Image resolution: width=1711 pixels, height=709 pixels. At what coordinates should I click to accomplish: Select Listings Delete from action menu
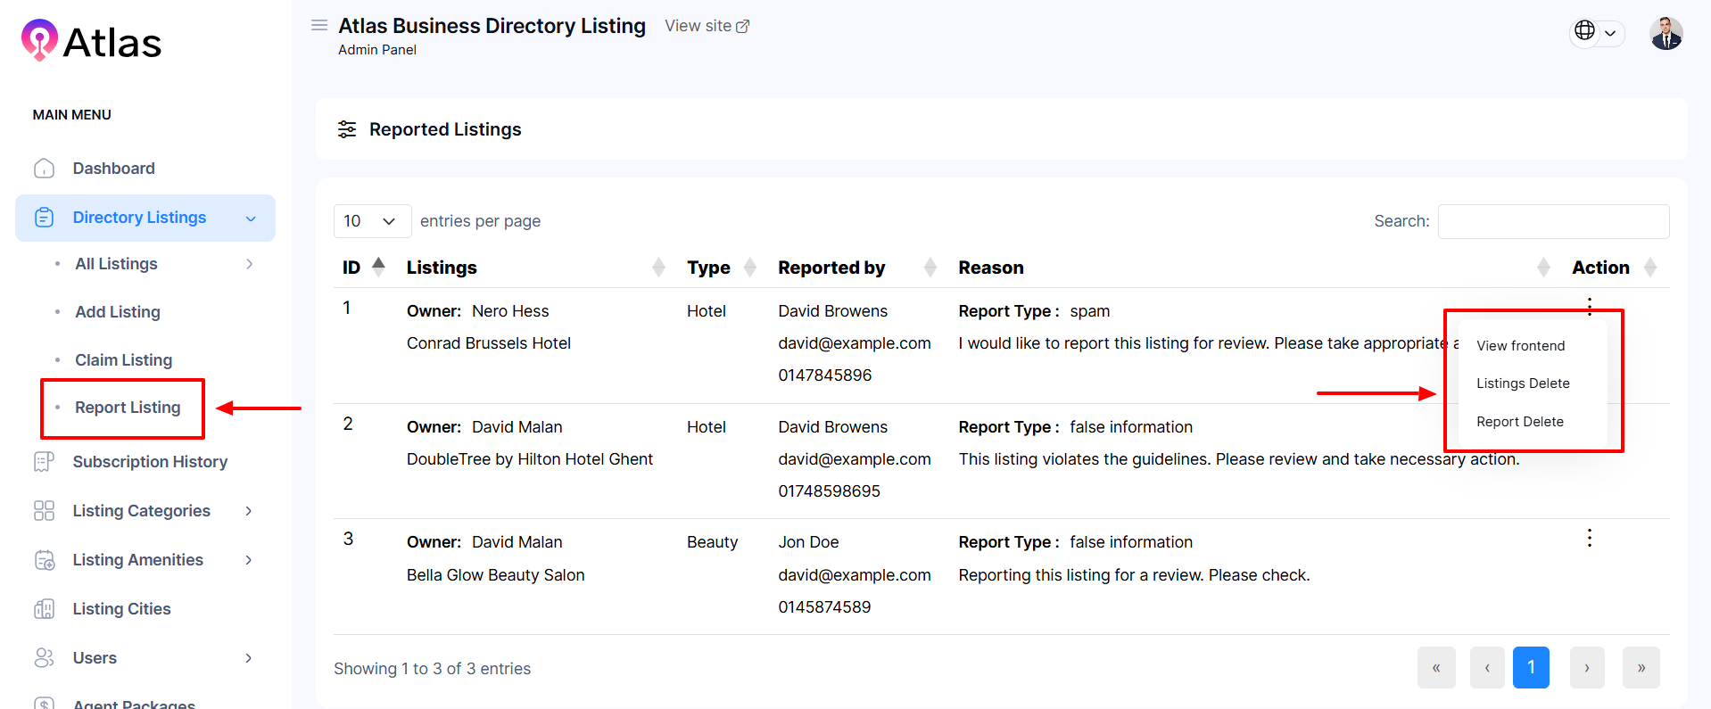pyautogui.click(x=1522, y=383)
